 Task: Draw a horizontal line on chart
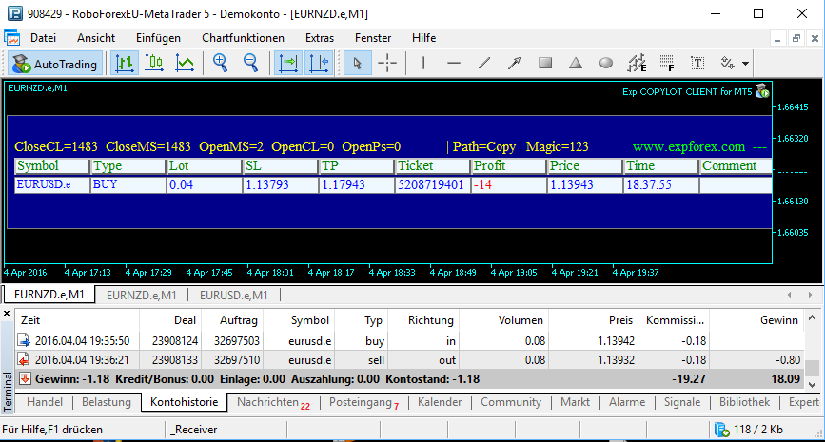tap(454, 64)
